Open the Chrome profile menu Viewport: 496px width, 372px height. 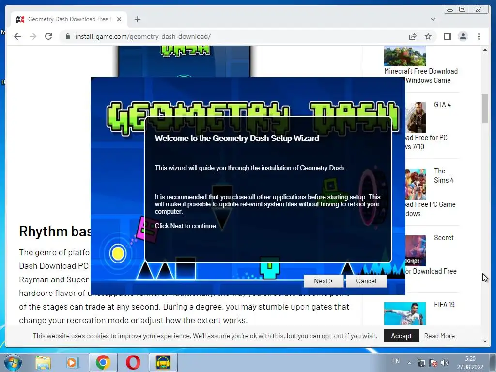pyautogui.click(x=463, y=36)
